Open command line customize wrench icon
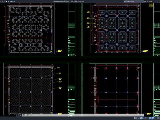Screen dimensions: 160x120 click(21, 115)
